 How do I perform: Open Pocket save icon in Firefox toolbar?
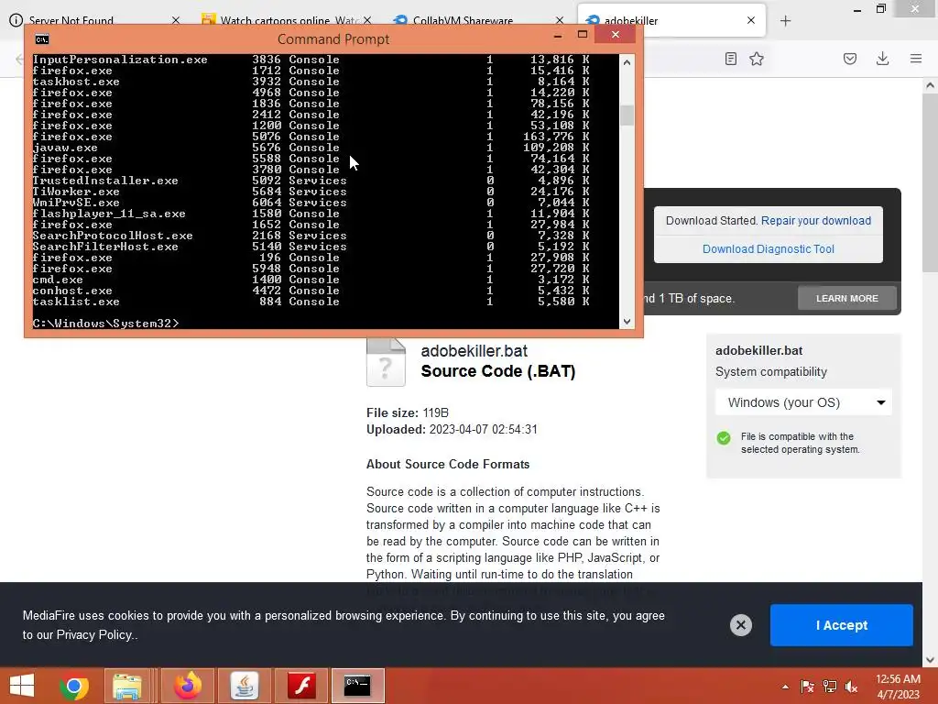(x=850, y=59)
